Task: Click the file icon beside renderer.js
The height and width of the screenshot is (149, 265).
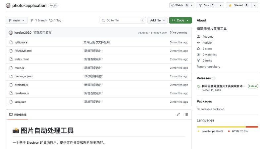Action: click(x=11, y=93)
